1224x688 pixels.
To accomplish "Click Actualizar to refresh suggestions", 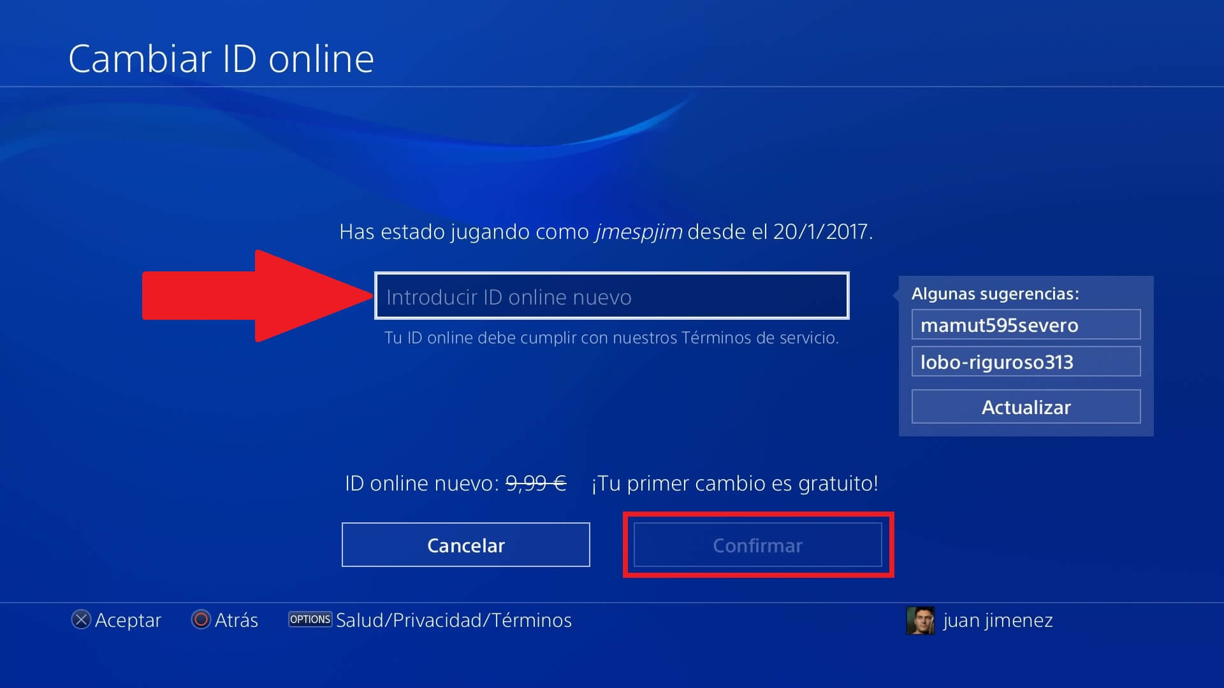I will tap(1026, 406).
